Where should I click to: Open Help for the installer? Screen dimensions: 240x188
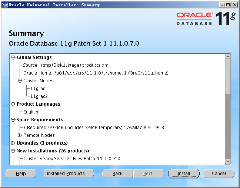[x=21, y=174]
